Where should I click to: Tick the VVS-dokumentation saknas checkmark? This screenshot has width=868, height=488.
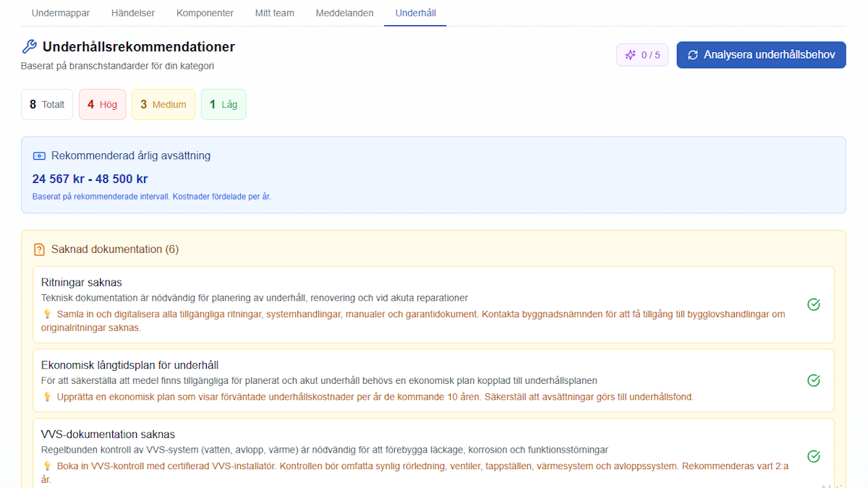tap(814, 456)
